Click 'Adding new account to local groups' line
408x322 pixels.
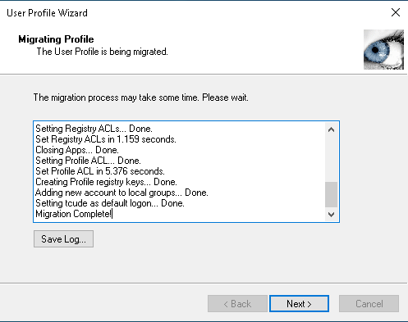121,193
